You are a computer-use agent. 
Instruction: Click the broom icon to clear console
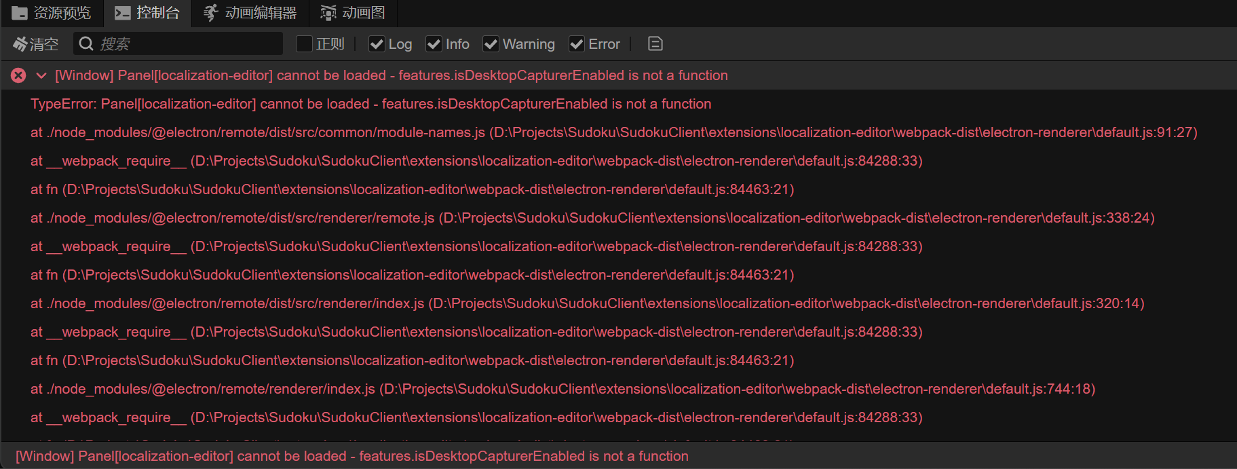point(20,44)
